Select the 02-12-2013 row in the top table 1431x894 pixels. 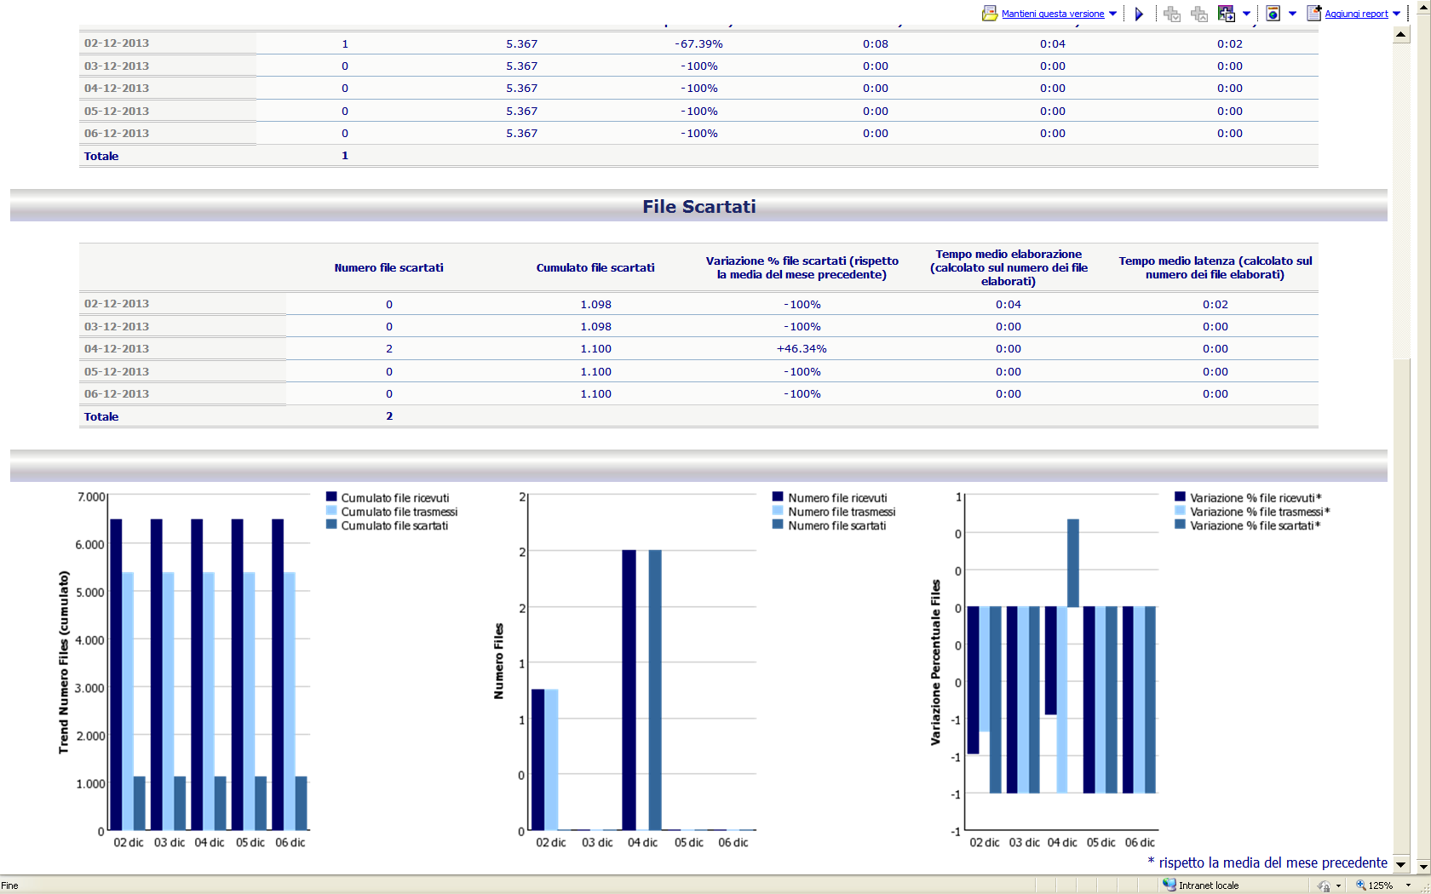698,43
